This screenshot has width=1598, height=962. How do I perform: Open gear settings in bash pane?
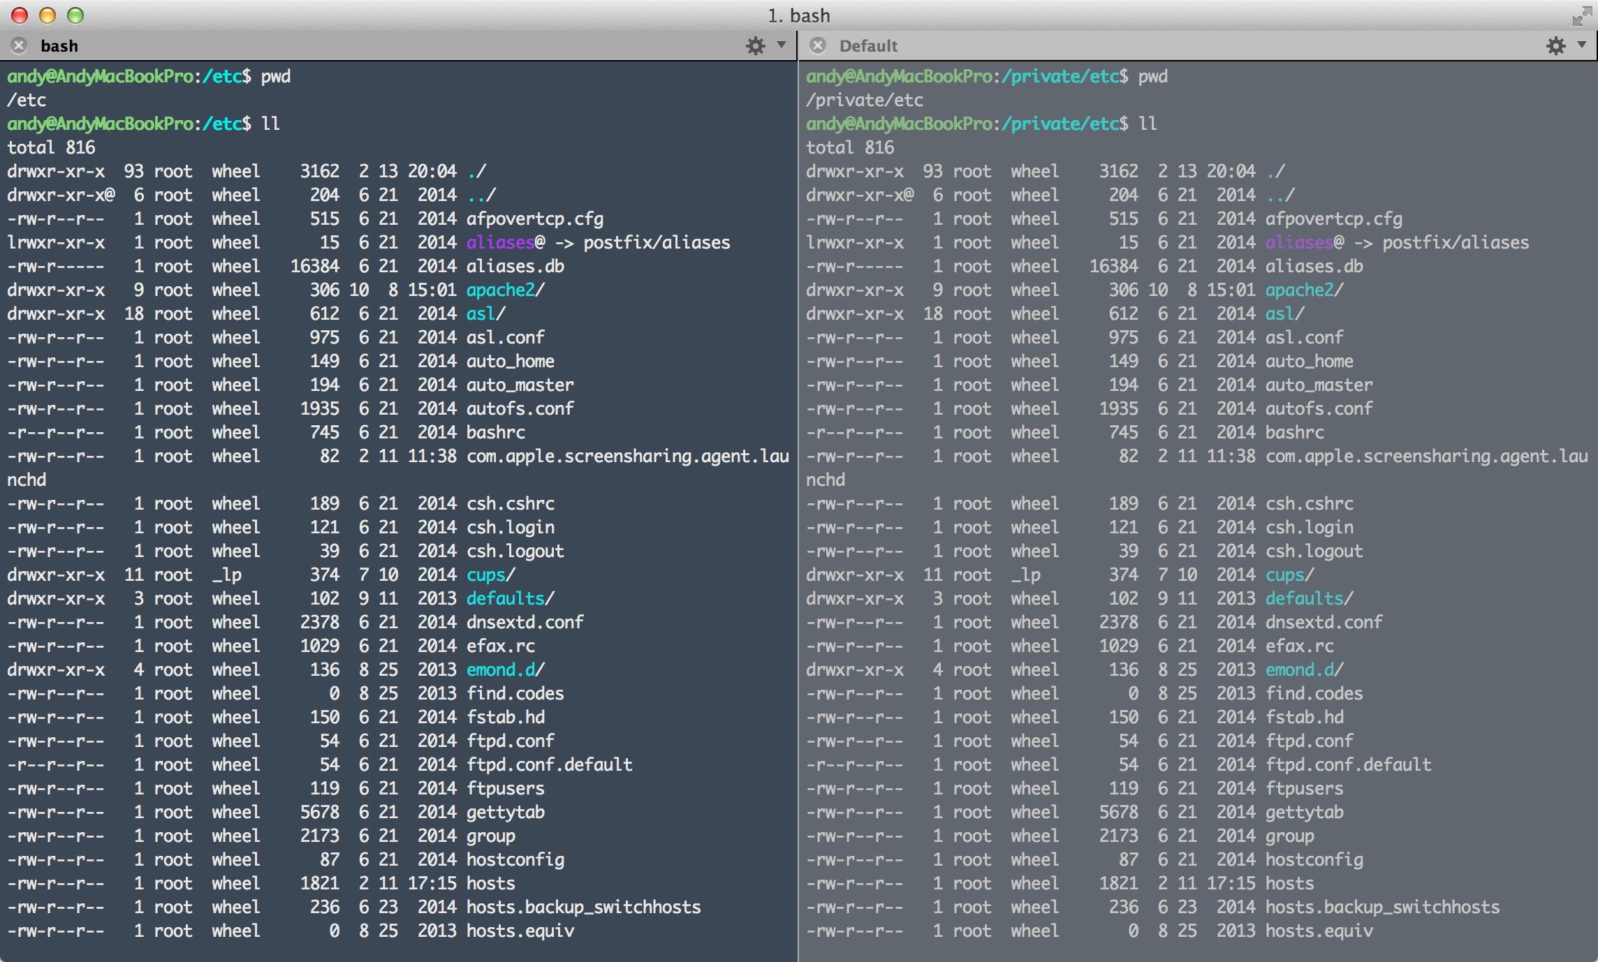(756, 46)
